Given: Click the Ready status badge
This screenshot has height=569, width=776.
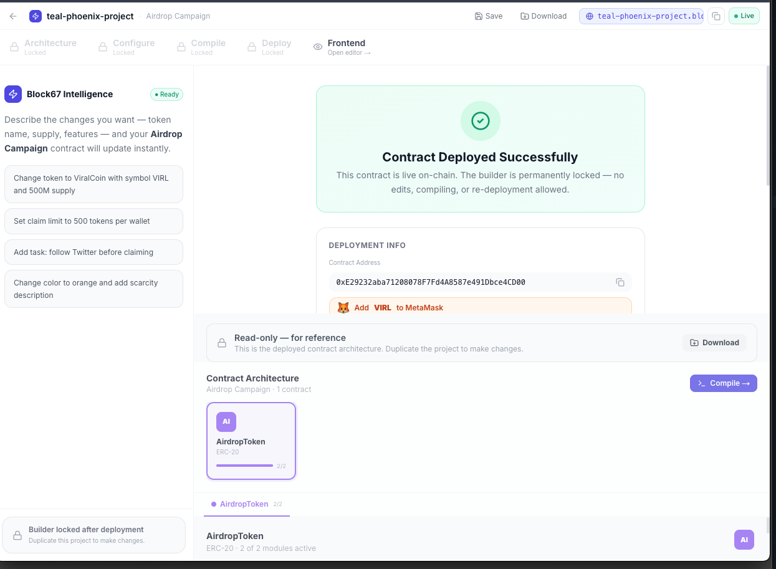Looking at the screenshot, I should pos(166,95).
